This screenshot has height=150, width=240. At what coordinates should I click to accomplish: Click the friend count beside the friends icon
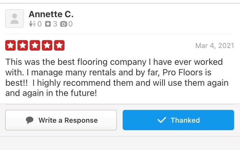[40, 24]
